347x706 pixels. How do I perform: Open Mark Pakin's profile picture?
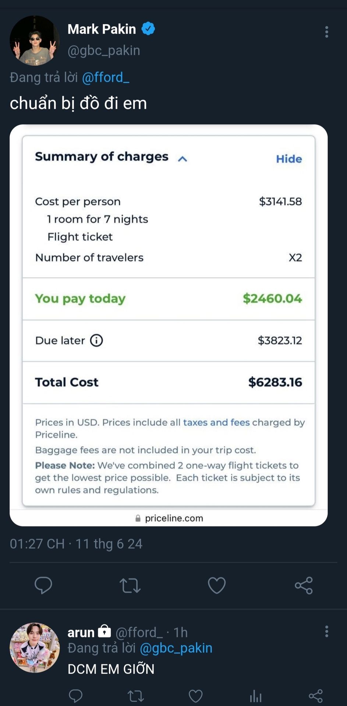[35, 40]
